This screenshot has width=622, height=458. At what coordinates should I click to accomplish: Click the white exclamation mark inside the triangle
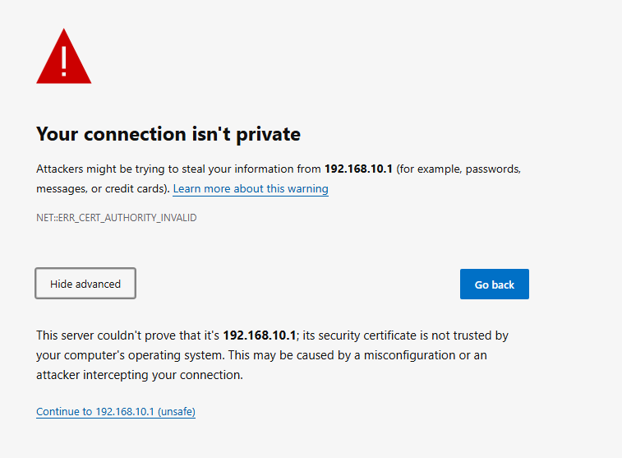(x=64, y=61)
